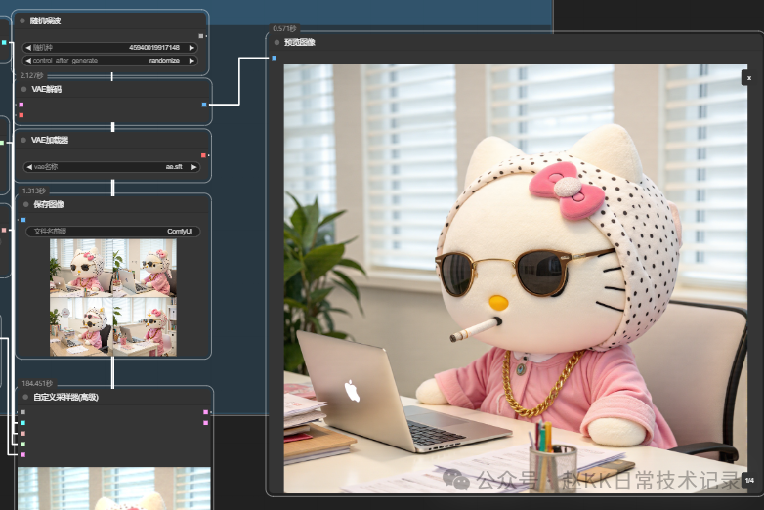Click cyan input port on 自定义采样器(高级)
Screen dimensions: 764x510
(x=22, y=423)
